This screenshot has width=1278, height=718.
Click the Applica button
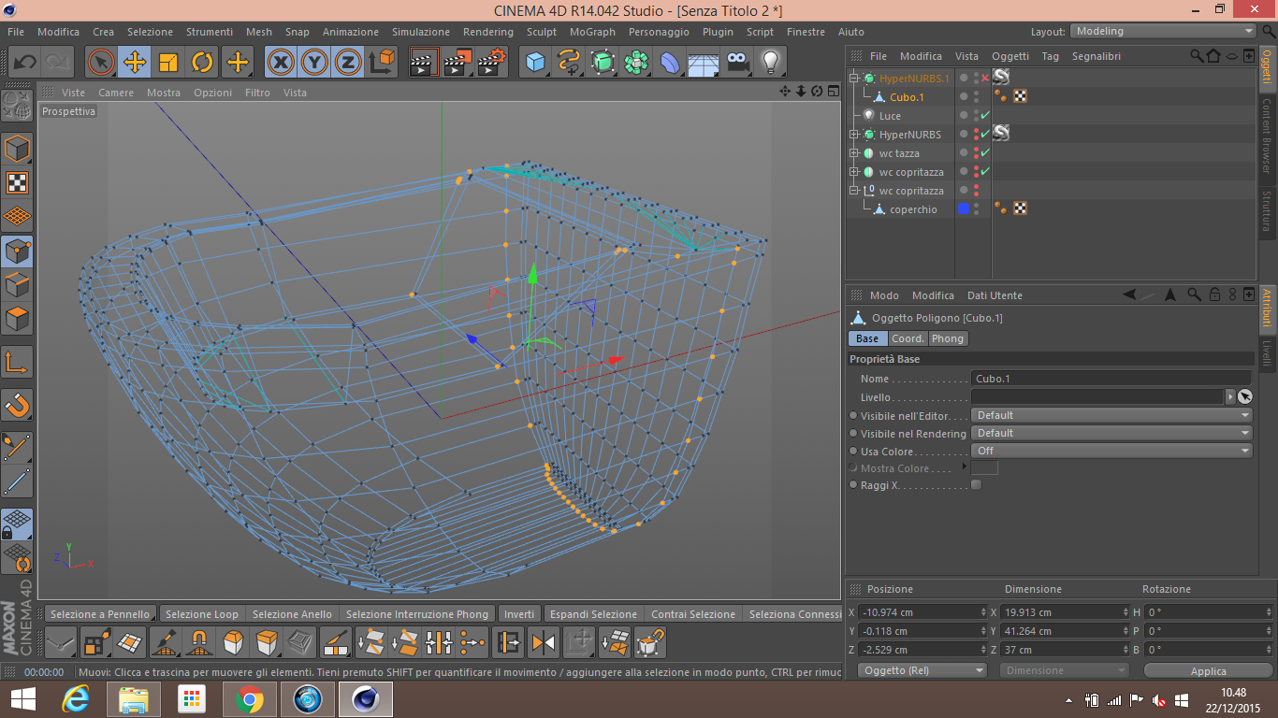pos(1208,671)
